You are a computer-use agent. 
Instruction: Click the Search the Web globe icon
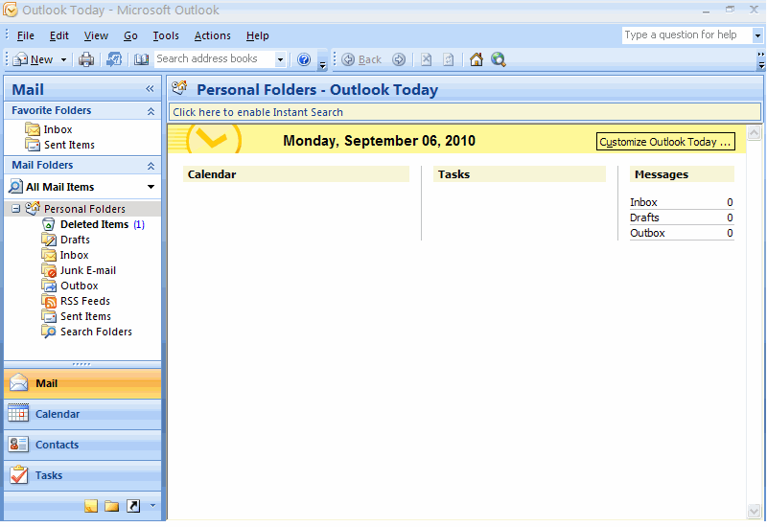tap(499, 59)
